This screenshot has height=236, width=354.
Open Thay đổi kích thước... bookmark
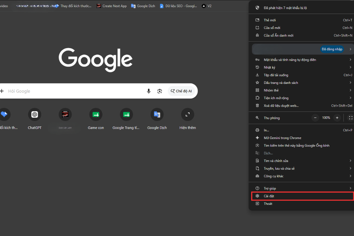point(73,6)
